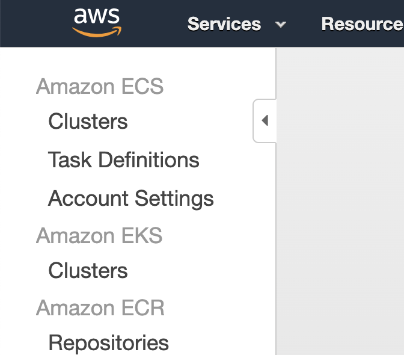Go to Task Definitions

[x=124, y=160]
